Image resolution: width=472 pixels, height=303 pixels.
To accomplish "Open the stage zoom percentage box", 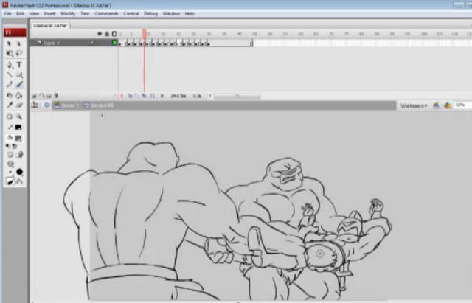I will tap(463, 105).
